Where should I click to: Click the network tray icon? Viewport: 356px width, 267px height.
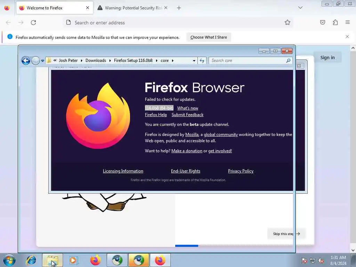[313, 260]
